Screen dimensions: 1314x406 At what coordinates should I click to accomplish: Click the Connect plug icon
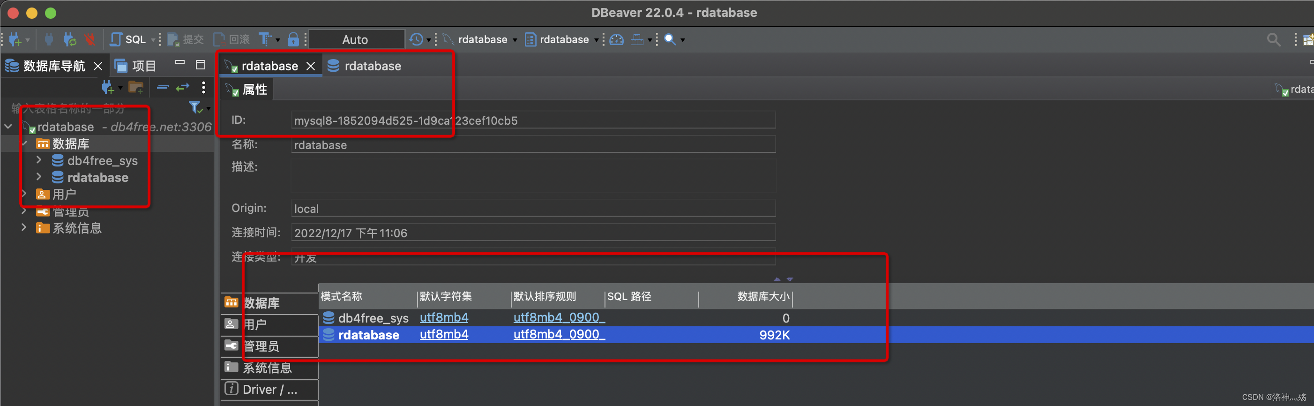(49, 39)
